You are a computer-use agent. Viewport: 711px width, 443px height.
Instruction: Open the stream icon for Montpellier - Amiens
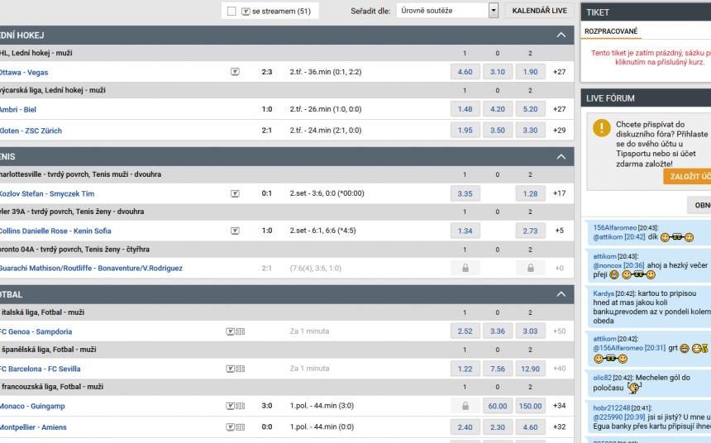(x=231, y=426)
